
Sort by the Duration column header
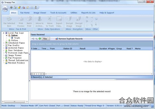pyautogui.click(x=103, y=48)
